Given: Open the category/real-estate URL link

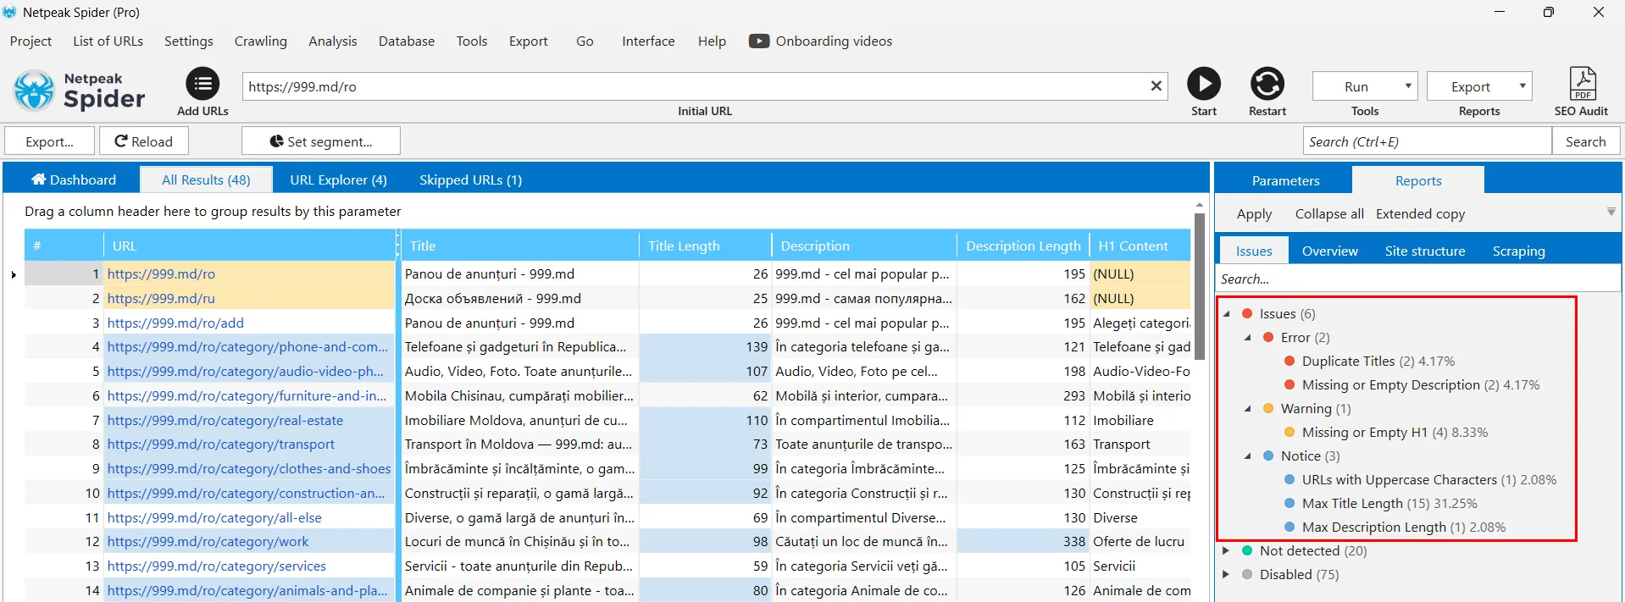Looking at the screenshot, I should (225, 420).
